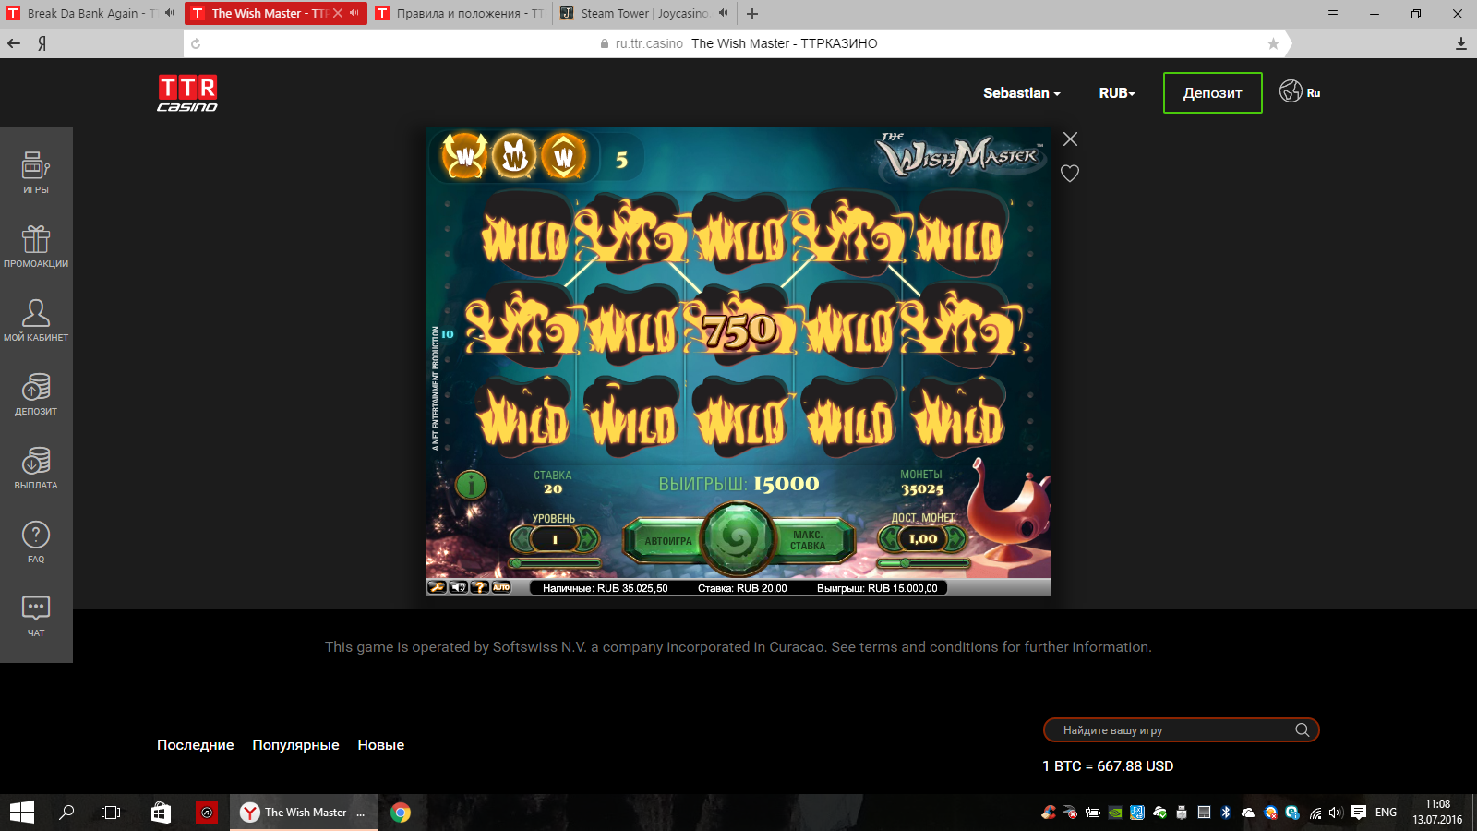Open game help question mark icon
Image resolution: width=1477 pixels, height=831 pixels.
click(479, 587)
